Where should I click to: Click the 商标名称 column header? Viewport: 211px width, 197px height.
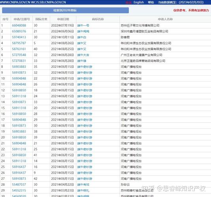(98, 19)
